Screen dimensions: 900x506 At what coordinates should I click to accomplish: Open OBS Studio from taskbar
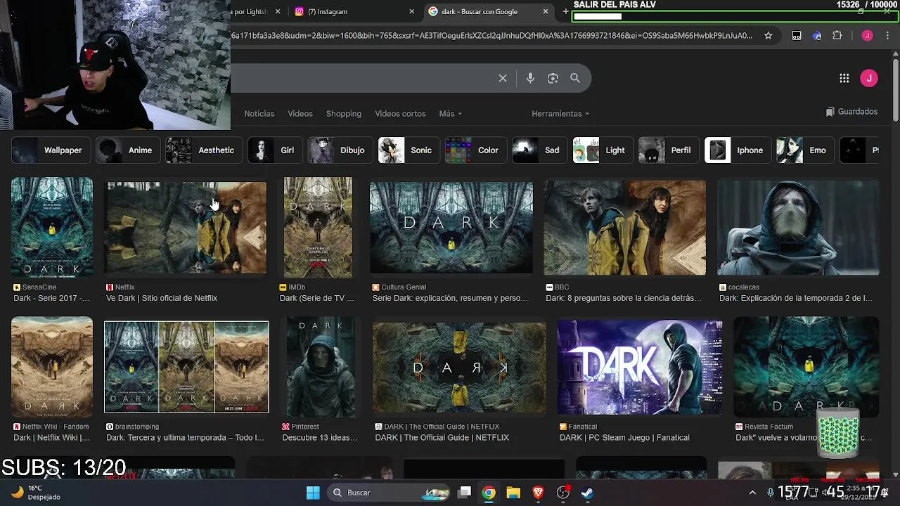(562, 493)
